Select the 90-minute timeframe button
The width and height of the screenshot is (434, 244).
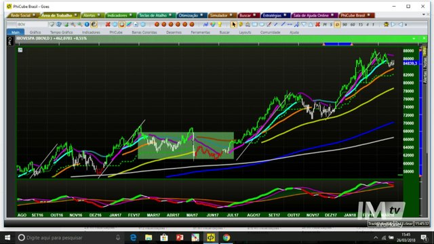pos(344,24)
